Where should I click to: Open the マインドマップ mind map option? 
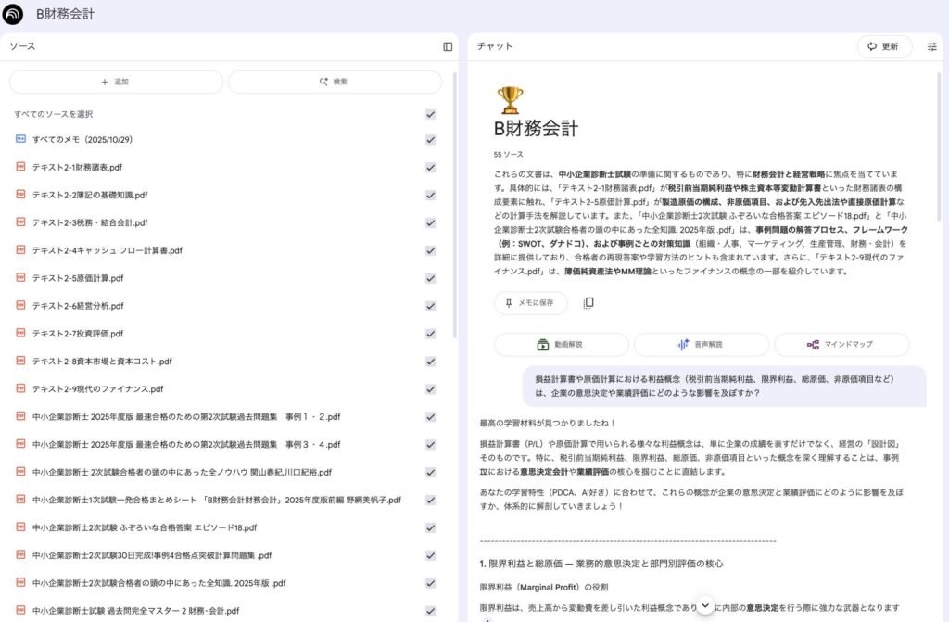pos(841,345)
